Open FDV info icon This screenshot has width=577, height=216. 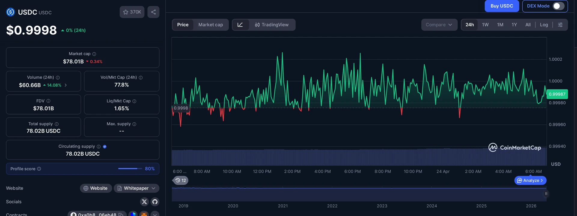pyautogui.click(x=48, y=101)
